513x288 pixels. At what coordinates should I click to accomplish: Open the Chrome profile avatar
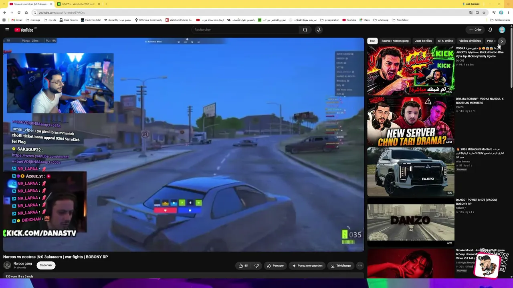[501, 12]
